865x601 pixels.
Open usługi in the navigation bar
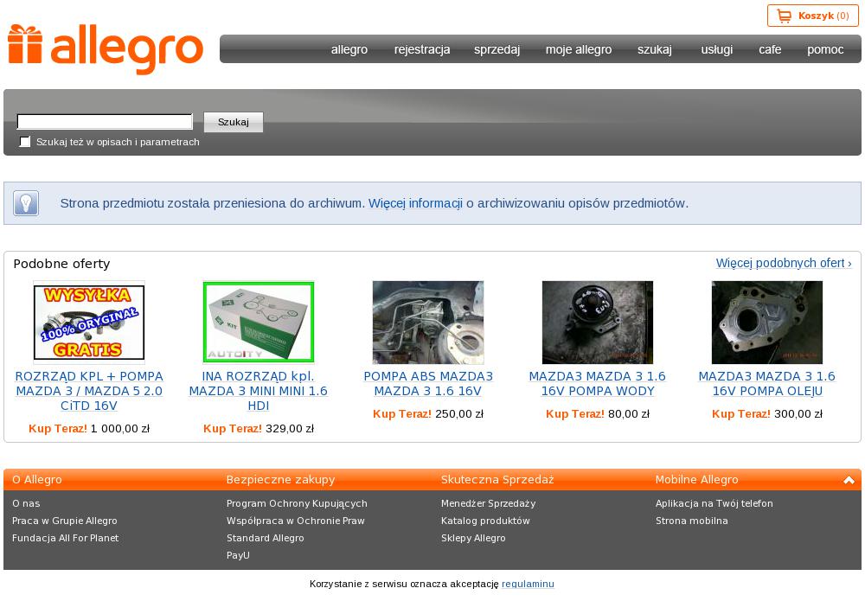[716, 49]
